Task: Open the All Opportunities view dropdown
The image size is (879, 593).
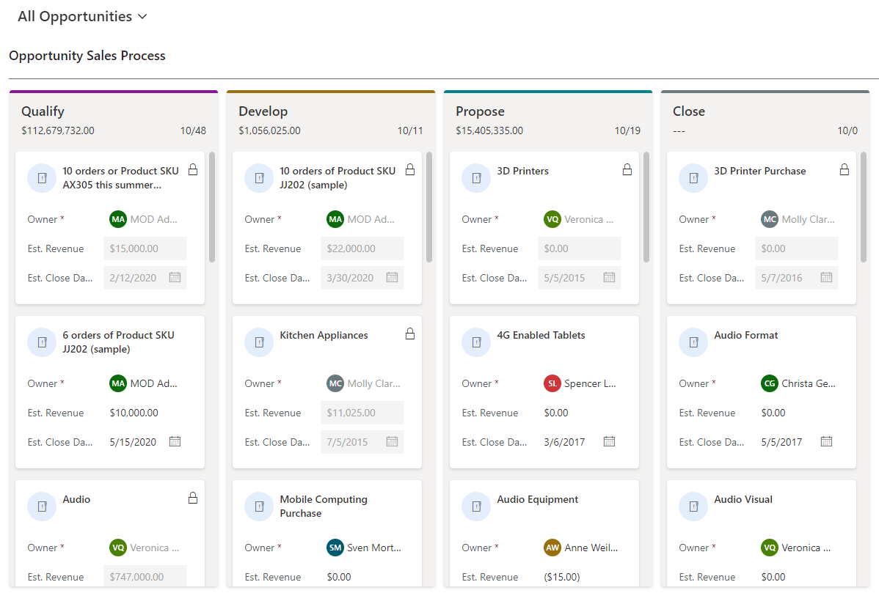Action: pos(82,16)
